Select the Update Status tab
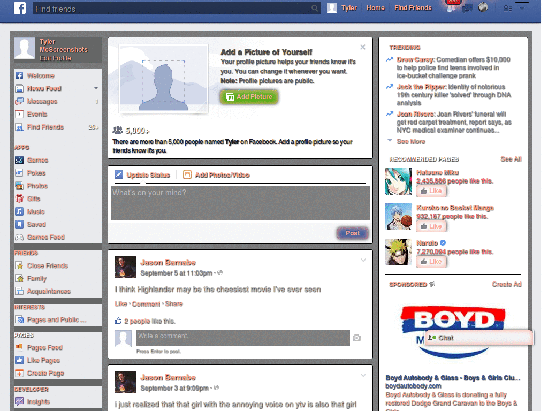This screenshot has height=411, width=548. click(142, 175)
